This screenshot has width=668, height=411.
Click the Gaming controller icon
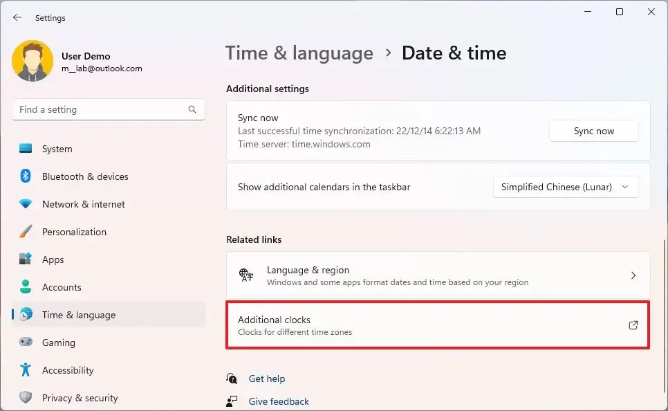coord(26,342)
